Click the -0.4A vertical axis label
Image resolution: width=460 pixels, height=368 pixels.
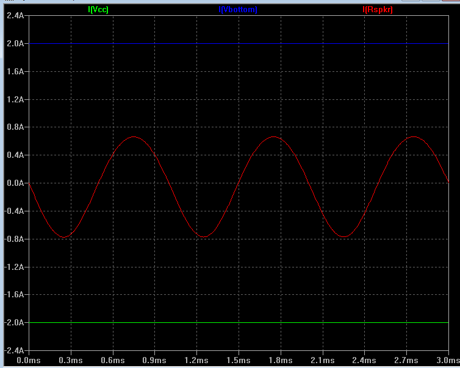tap(14, 211)
